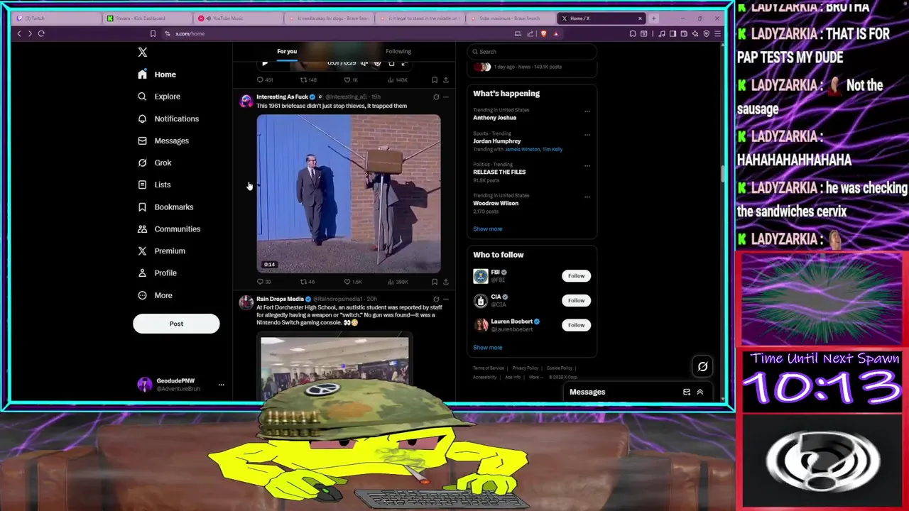
Task: Reply to the briefcase post with 39 replies
Action: click(x=263, y=282)
